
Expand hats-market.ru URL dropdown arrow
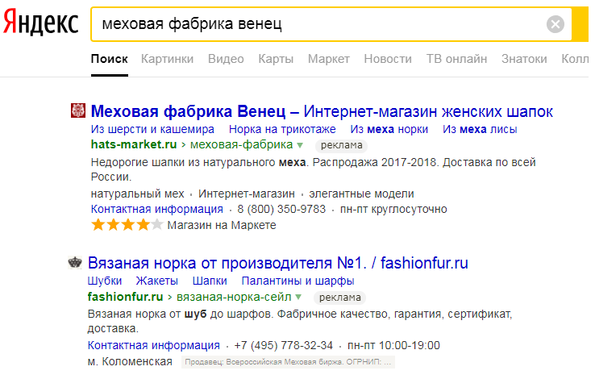tap(300, 145)
